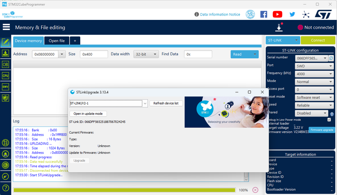Open the registers 01/10 icon in sidebar
The height and width of the screenshot is (195, 337).
pos(5,143)
